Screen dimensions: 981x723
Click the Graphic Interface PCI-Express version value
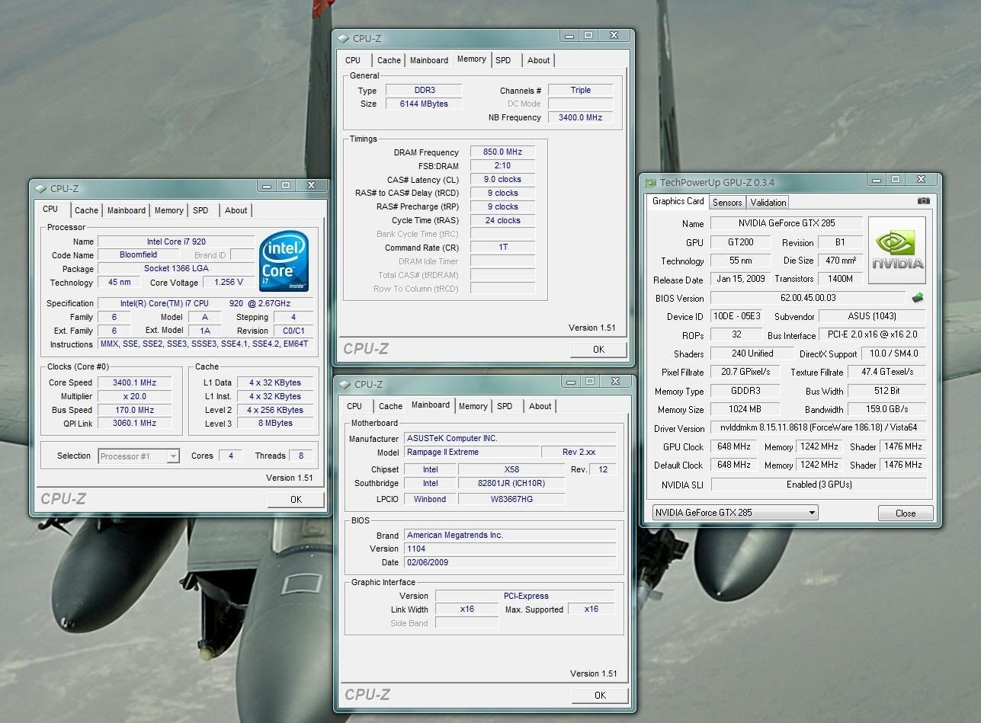pos(526,596)
